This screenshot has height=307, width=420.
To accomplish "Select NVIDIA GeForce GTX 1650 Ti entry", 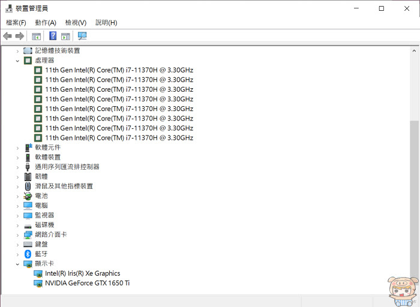I will [88, 283].
